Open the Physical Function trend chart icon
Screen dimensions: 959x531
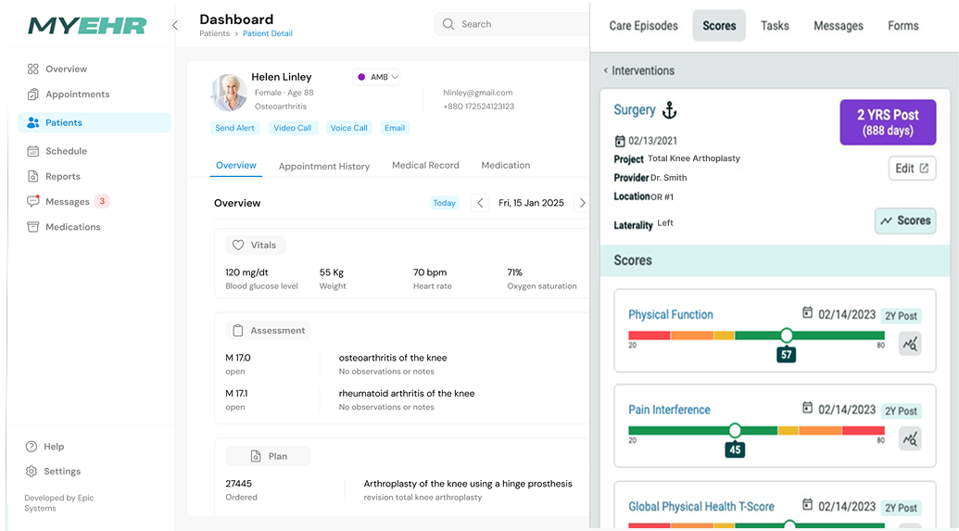click(x=910, y=344)
